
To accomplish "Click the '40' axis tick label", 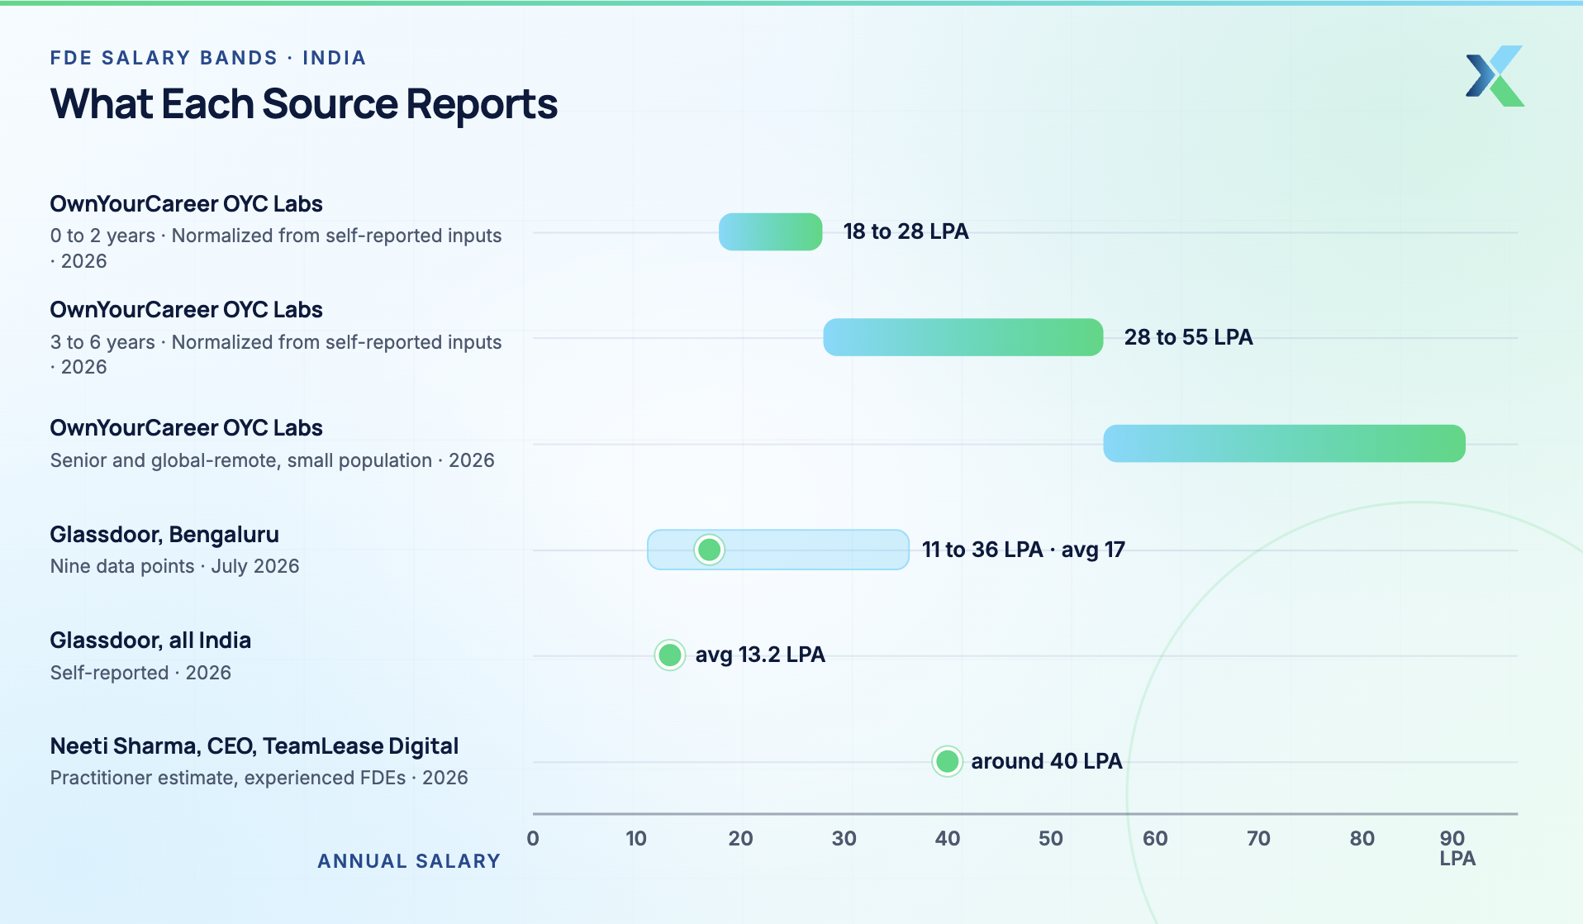I will (948, 839).
